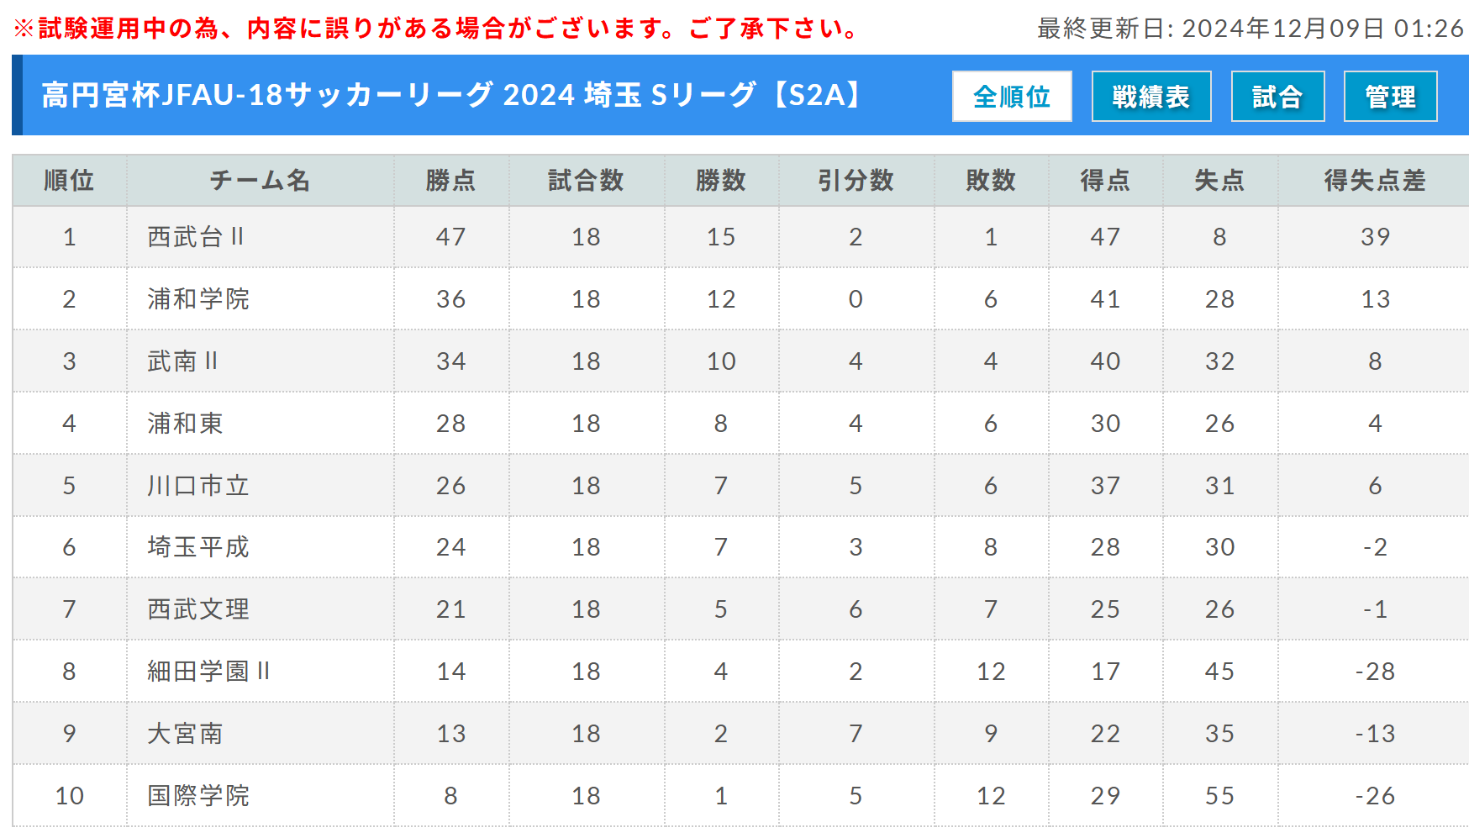Click the team name 国際学院
The image size is (1469, 838).
point(198,796)
